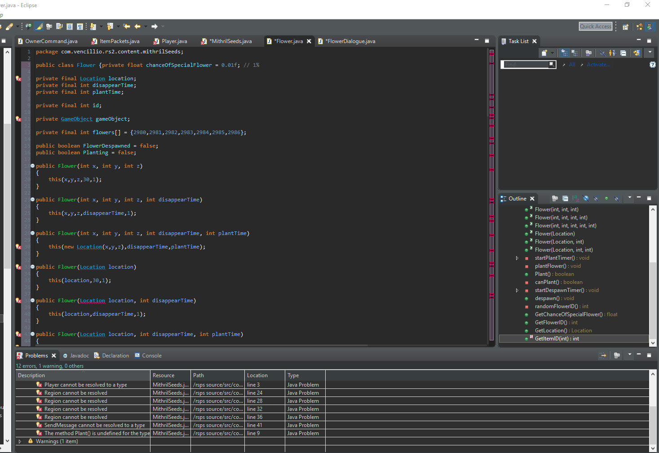This screenshot has height=453, width=659.
Task: Click the Open Perspective icon
Action: click(625, 27)
